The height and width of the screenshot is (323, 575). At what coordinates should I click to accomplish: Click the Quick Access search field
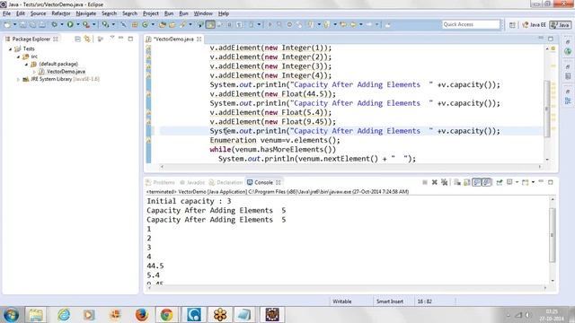471,24
